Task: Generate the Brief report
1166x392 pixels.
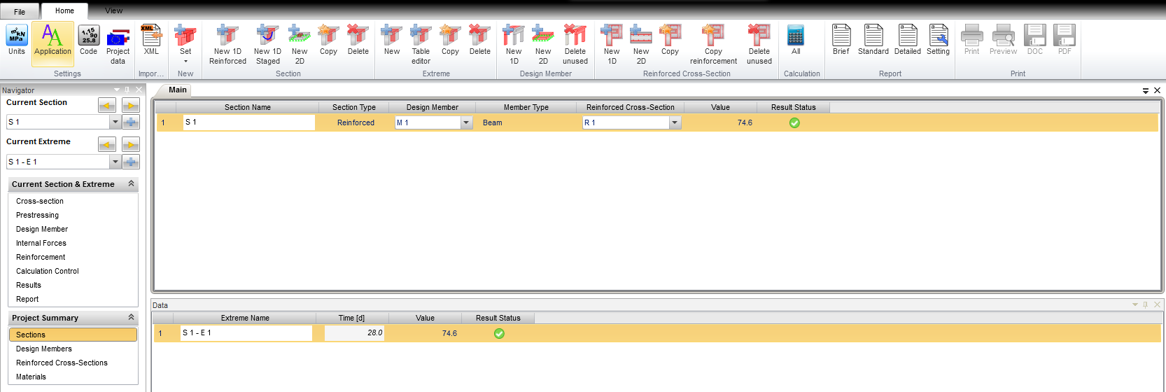Action: pyautogui.click(x=841, y=41)
